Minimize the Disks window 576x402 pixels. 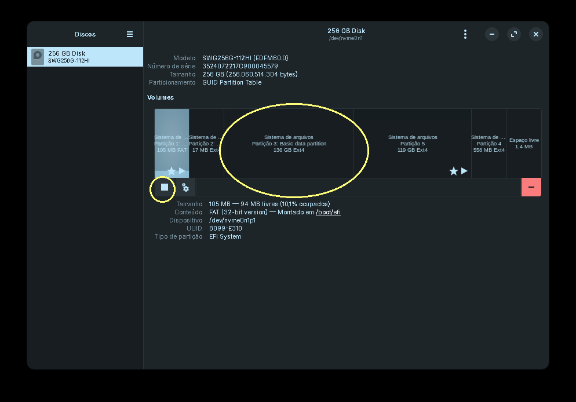point(492,34)
